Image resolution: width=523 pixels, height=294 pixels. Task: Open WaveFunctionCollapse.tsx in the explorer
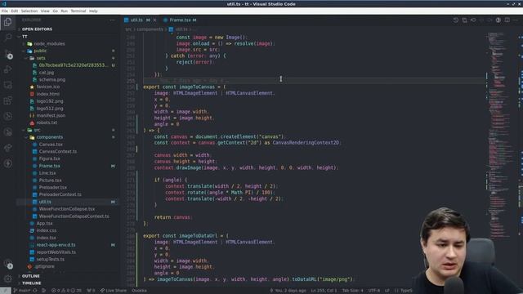pos(67,209)
